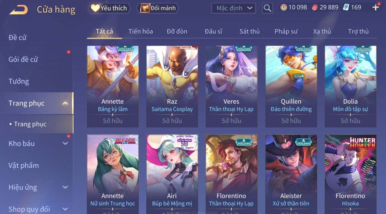This screenshot has width=386, height=214.
Task: Open Gói đề cử in the sidebar
Action: 23,60
